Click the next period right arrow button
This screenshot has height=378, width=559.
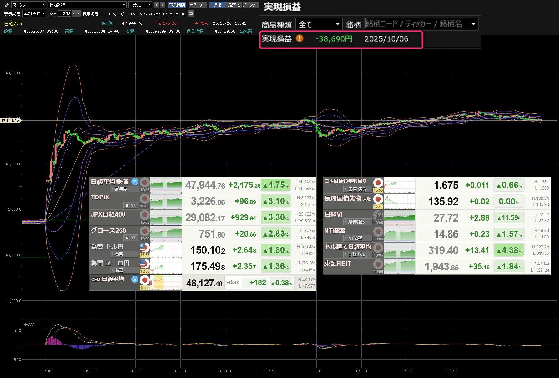tap(162, 5)
